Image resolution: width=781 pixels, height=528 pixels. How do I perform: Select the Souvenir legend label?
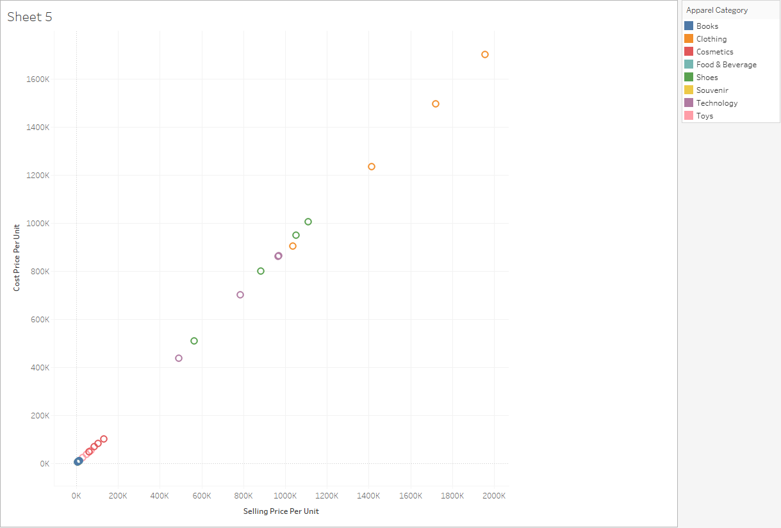coord(712,90)
